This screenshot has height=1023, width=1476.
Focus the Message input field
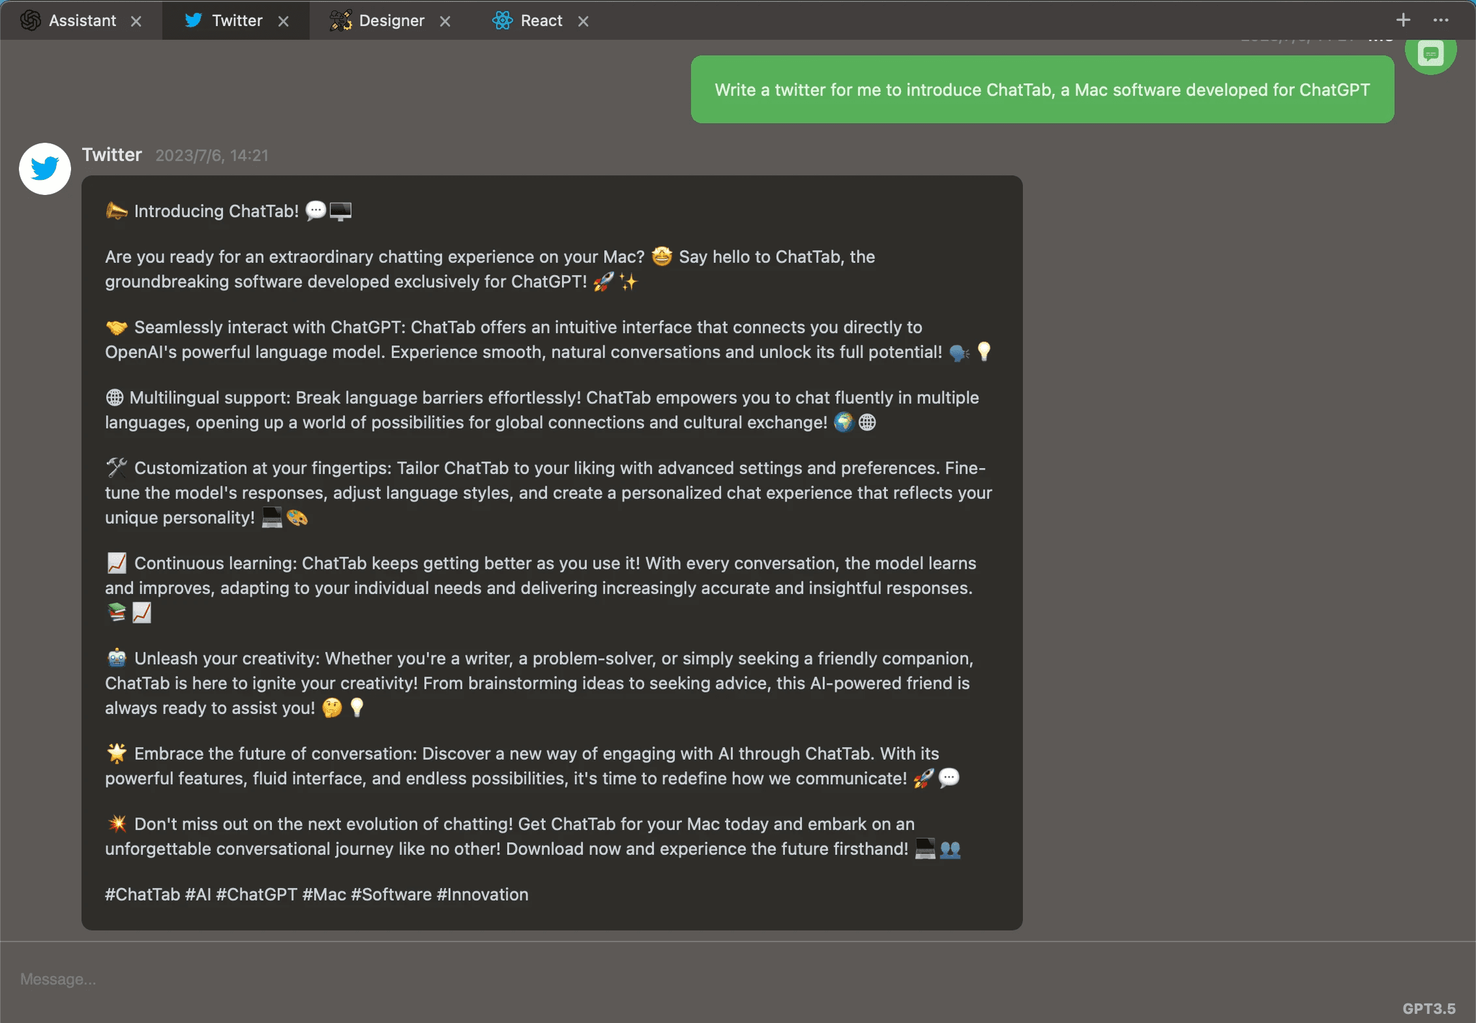[652, 979]
